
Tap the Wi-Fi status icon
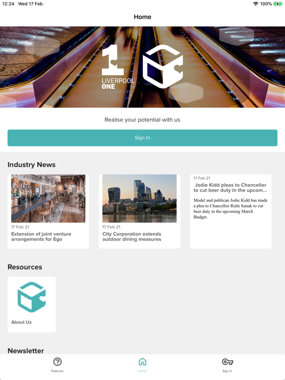pos(255,4)
